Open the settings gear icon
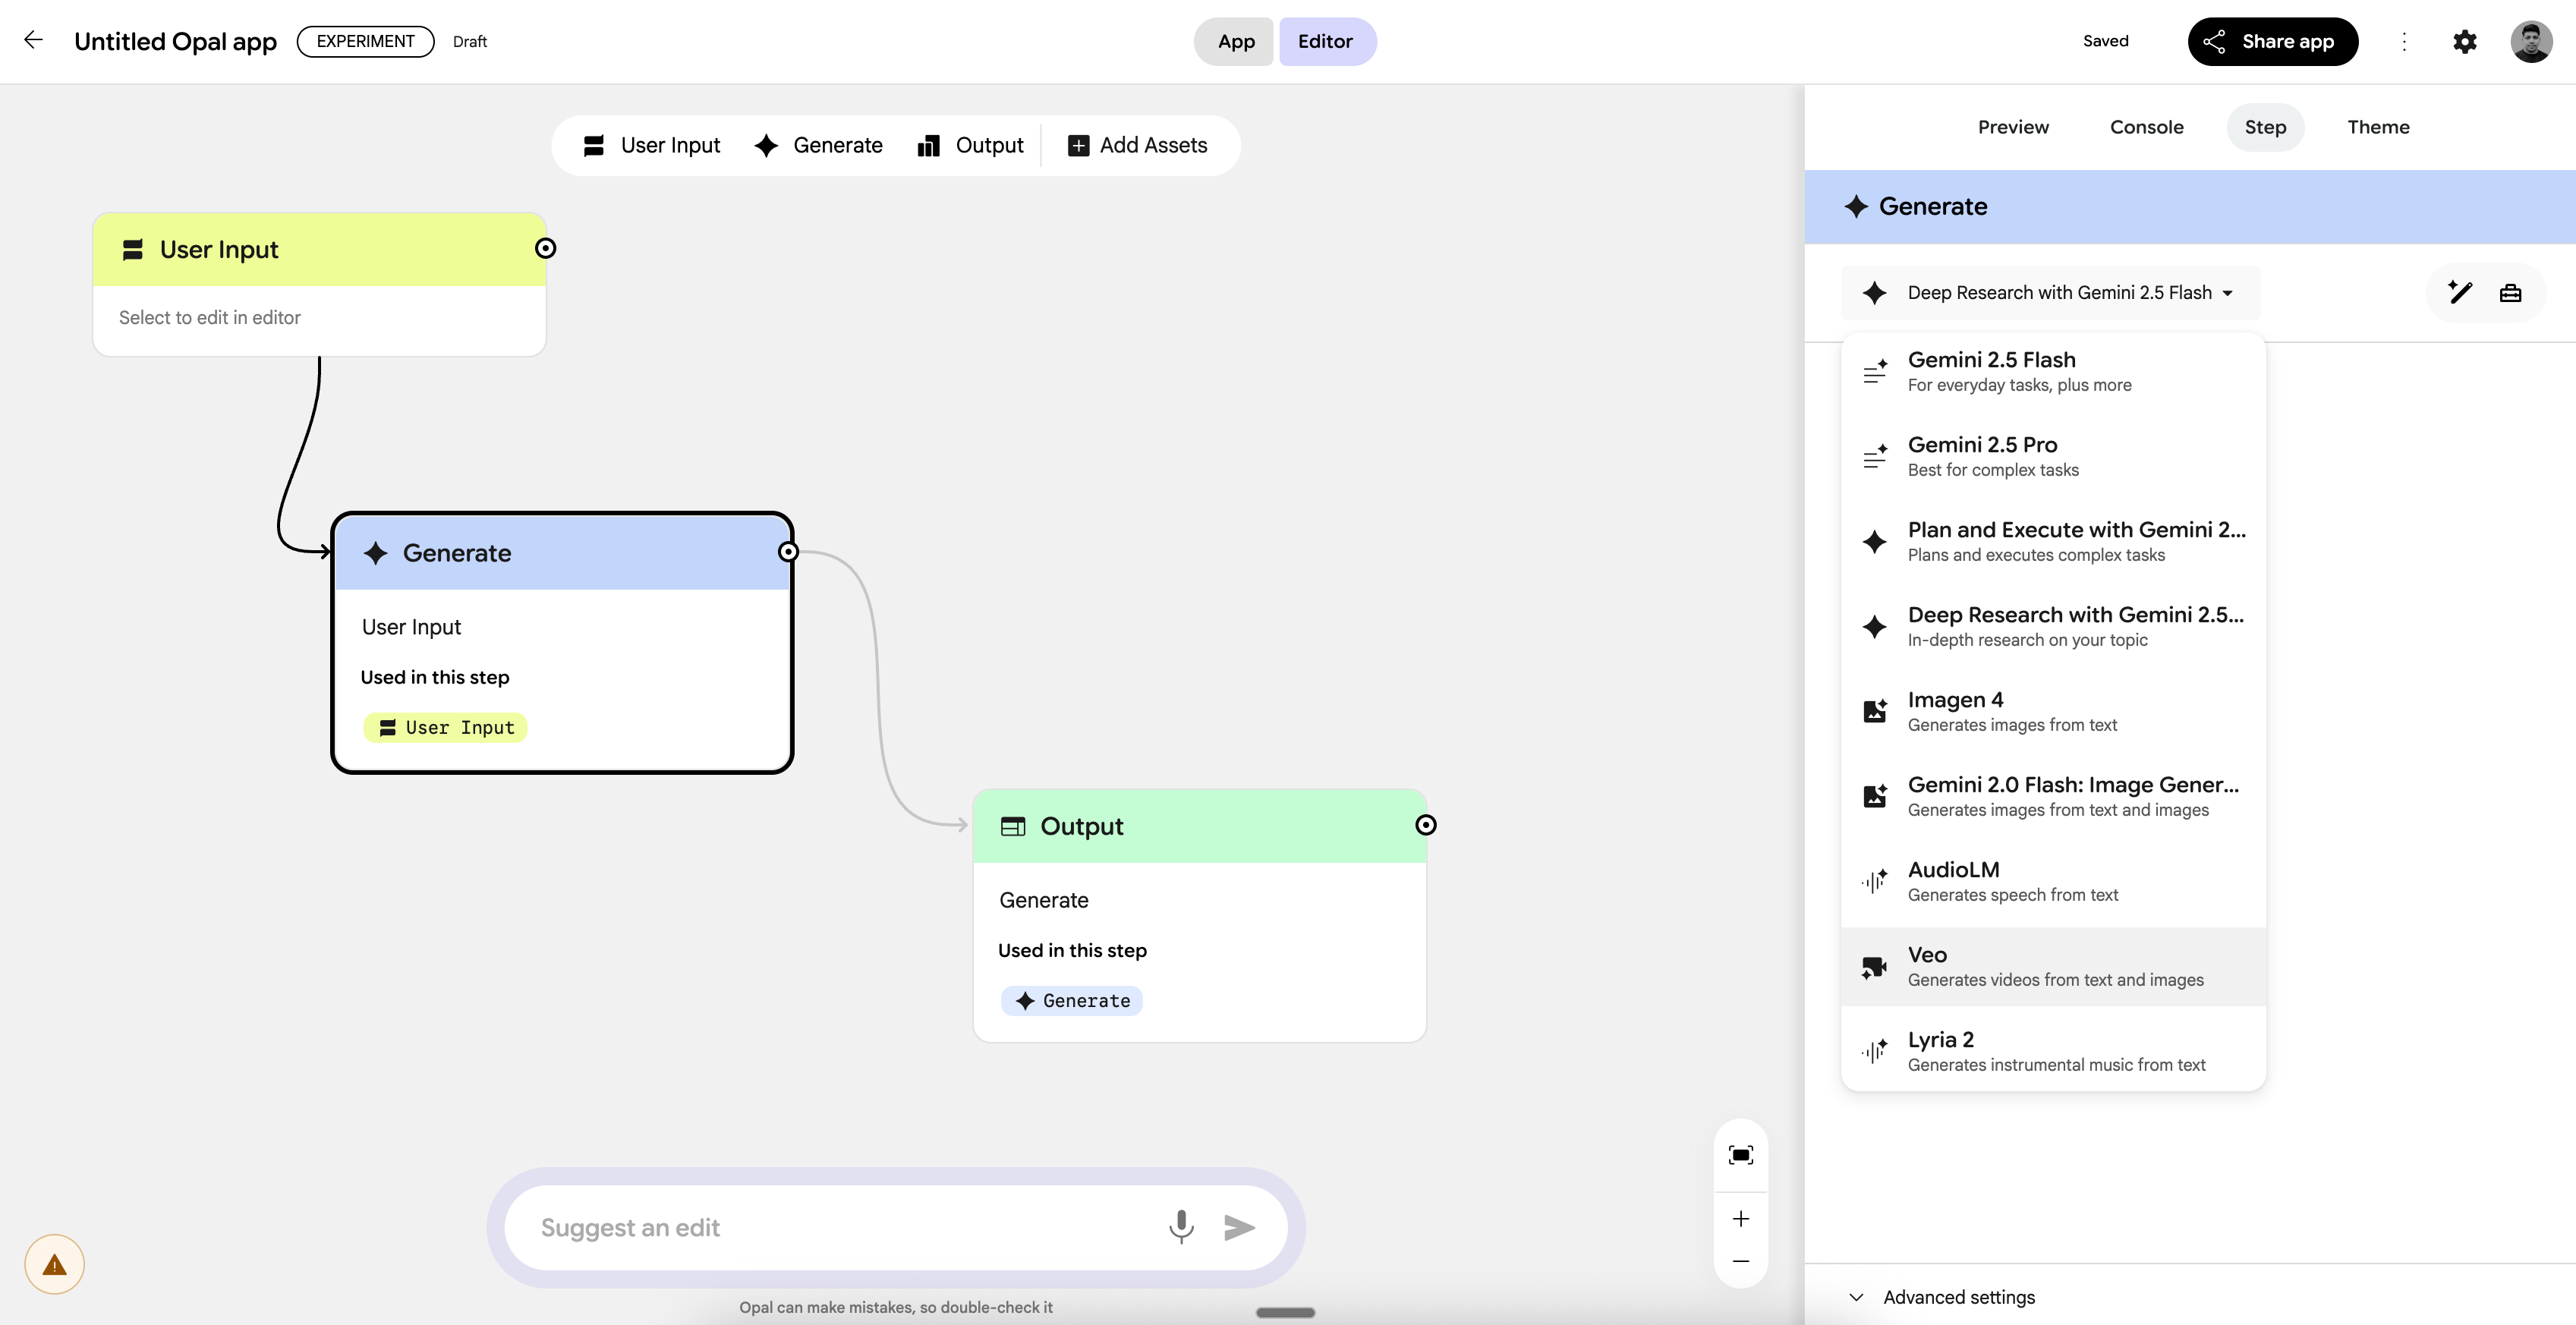This screenshot has height=1325, width=2576. (2464, 41)
